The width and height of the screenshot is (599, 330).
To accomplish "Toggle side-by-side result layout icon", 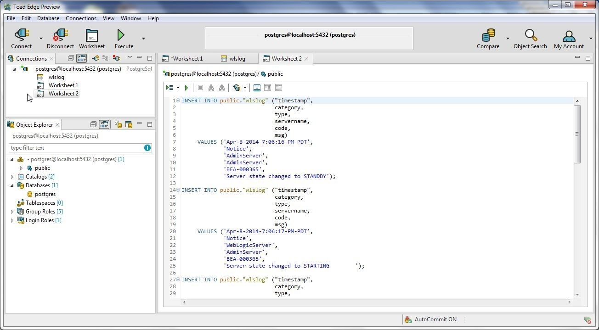I will (267, 88).
